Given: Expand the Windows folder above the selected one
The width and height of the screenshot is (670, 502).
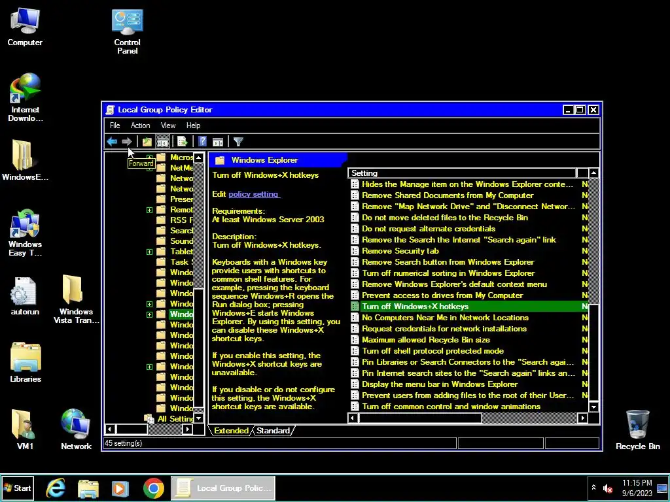Looking at the screenshot, I should point(149,305).
